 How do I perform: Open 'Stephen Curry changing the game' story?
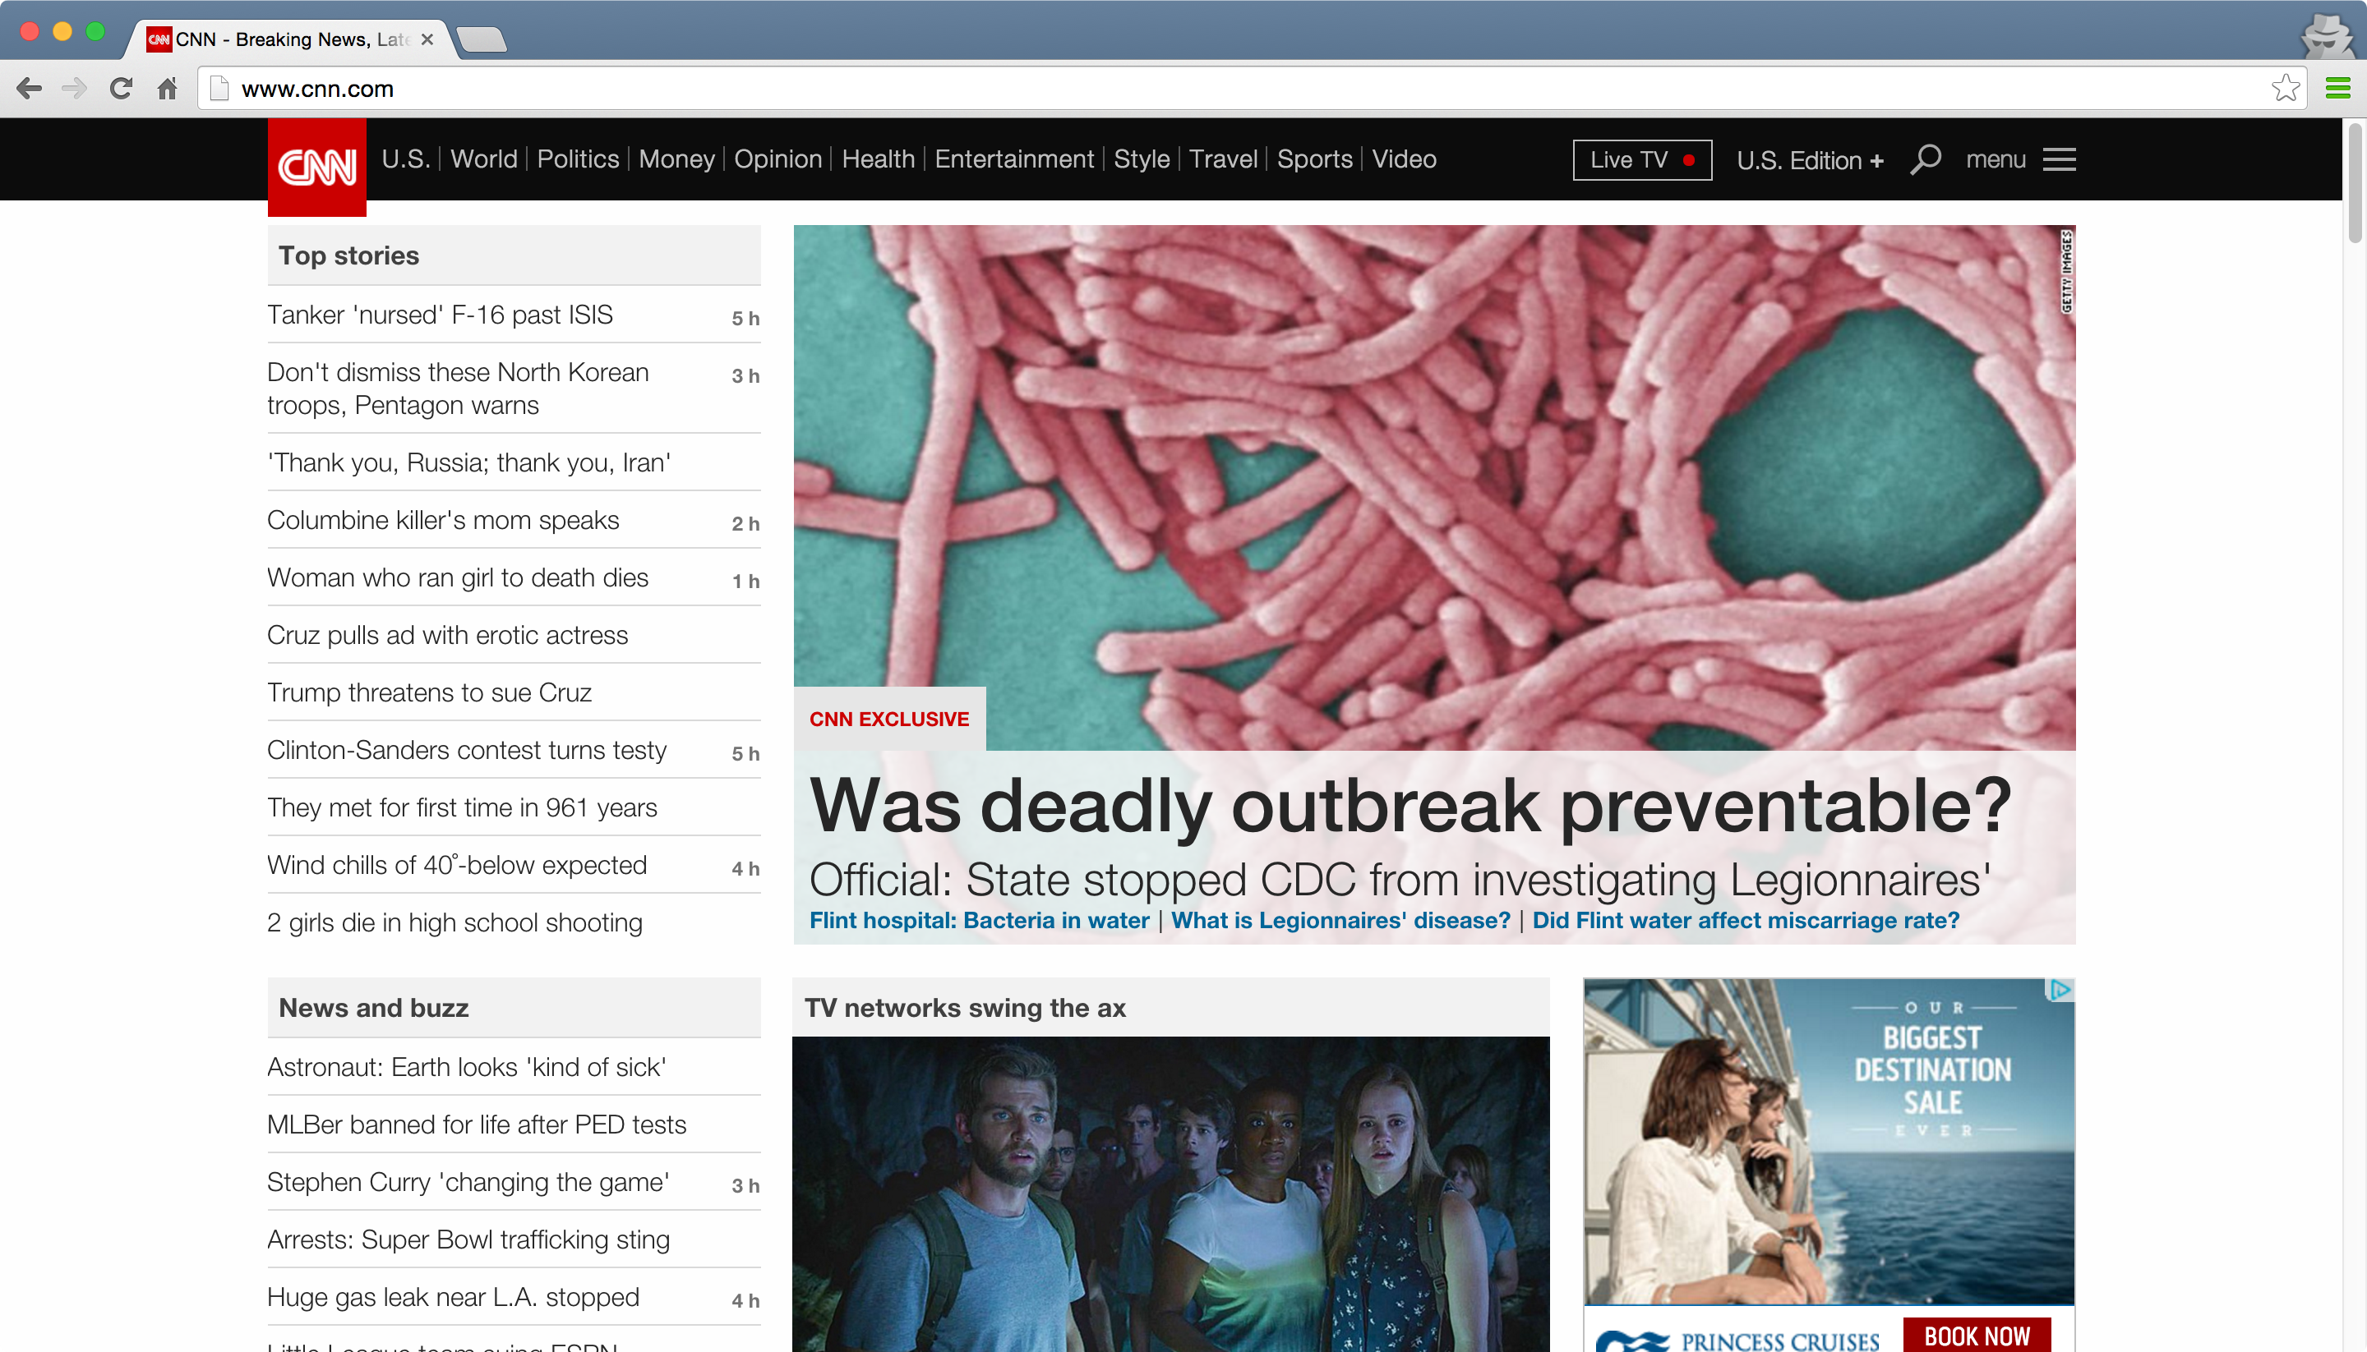(x=468, y=1183)
